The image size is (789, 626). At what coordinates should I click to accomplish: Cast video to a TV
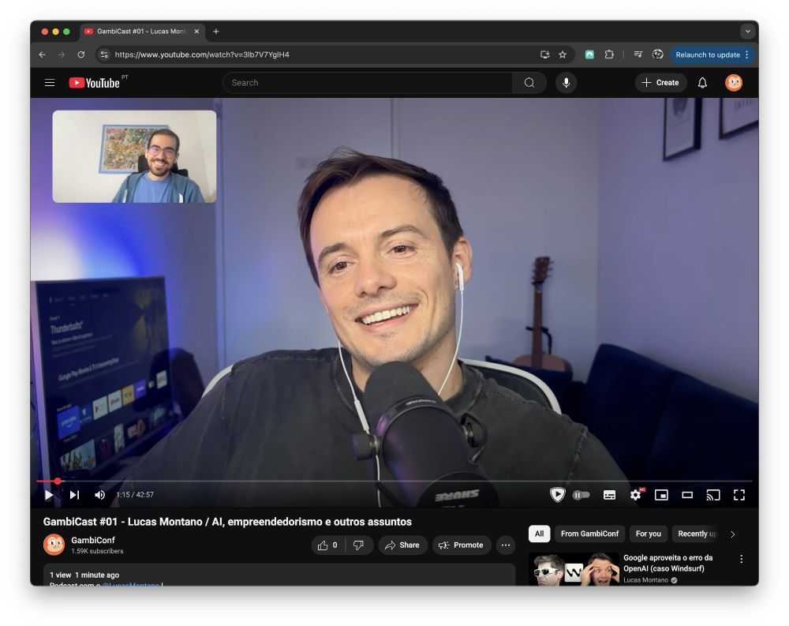[x=713, y=495]
